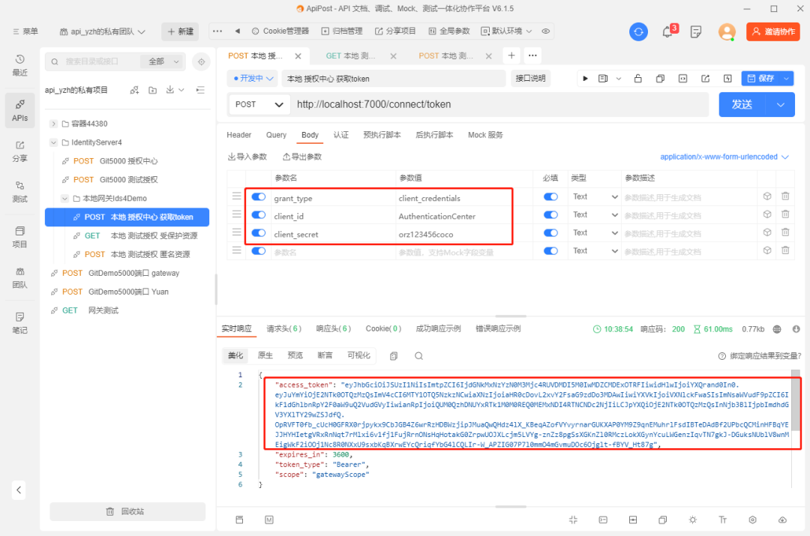The height and width of the screenshot is (536, 810).
Task: Click the font size Tt icon in bottom bar
Action: [723, 520]
